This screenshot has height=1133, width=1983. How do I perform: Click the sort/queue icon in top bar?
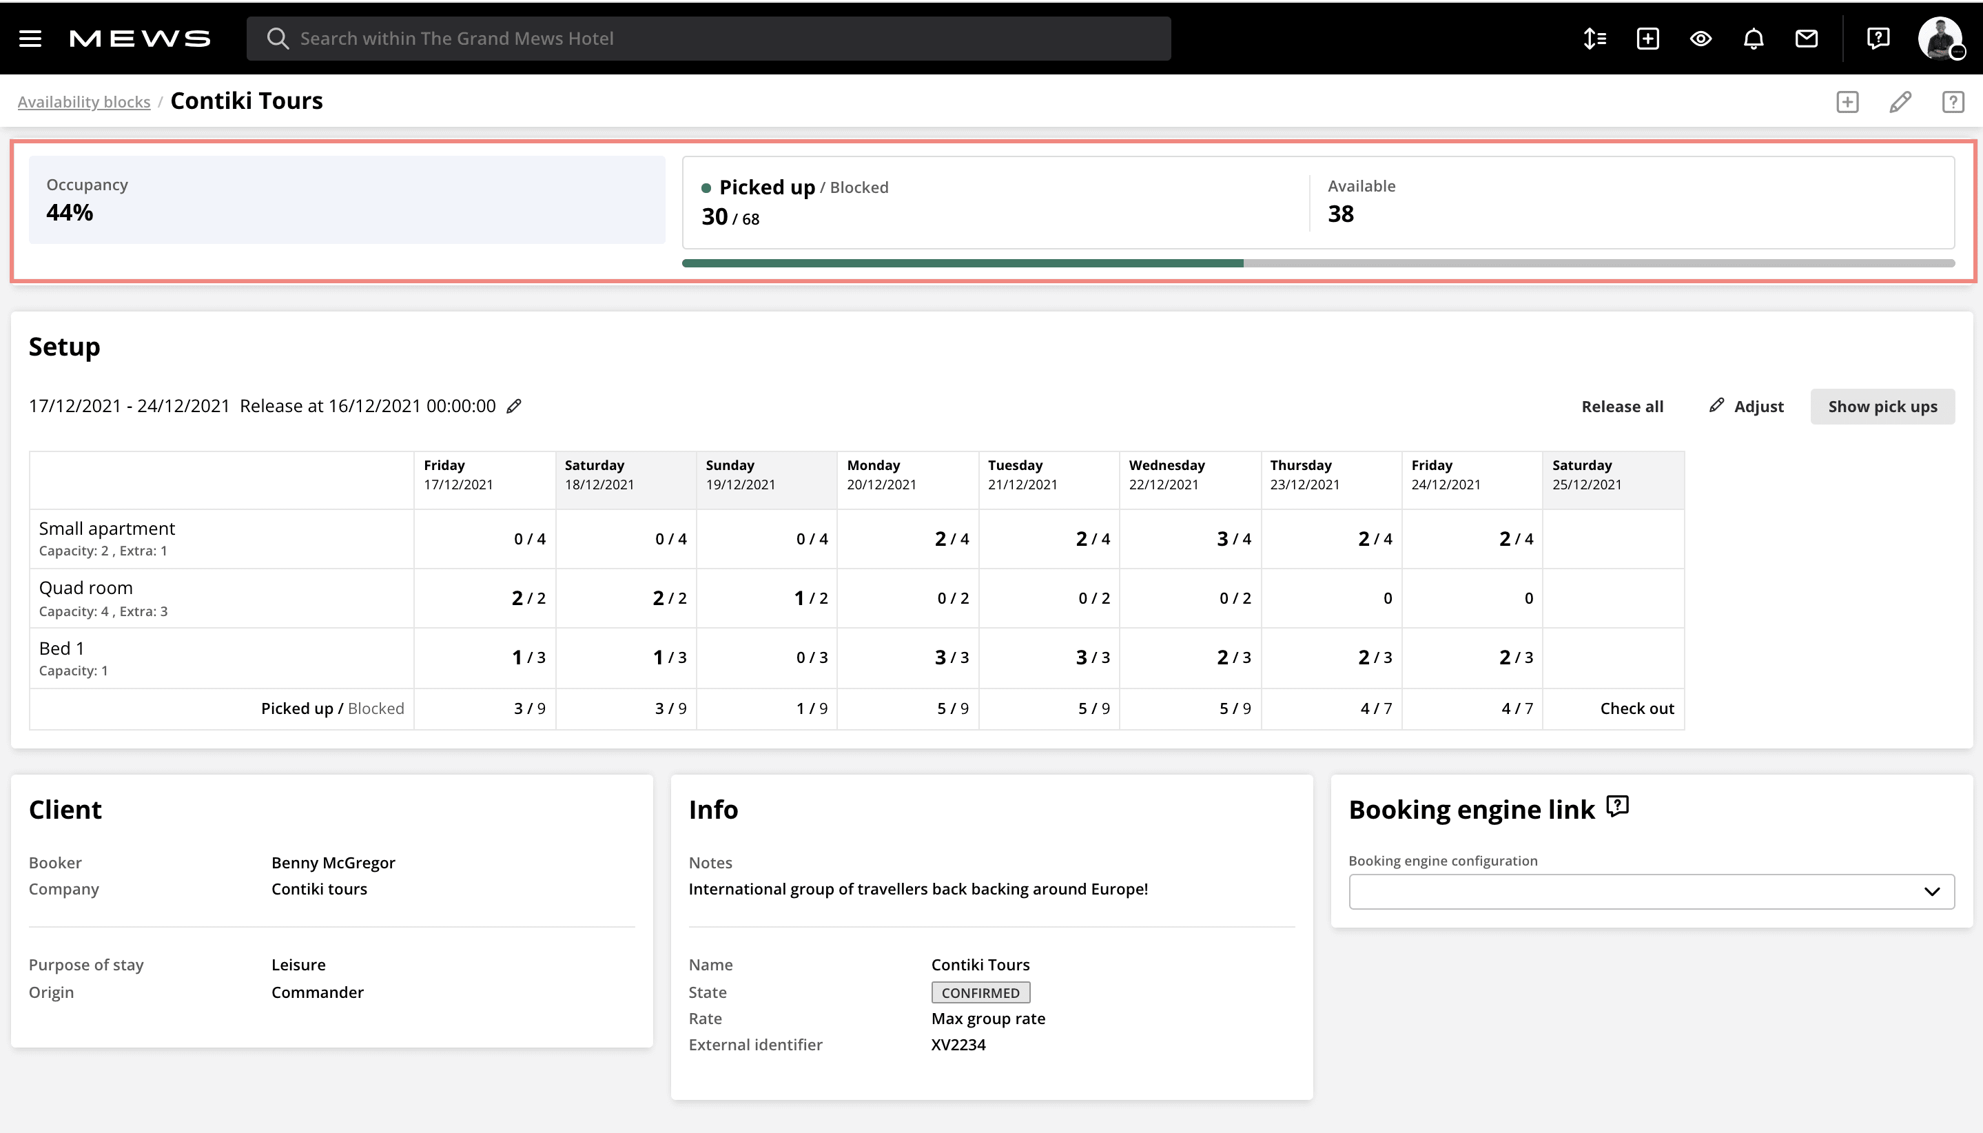point(1594,38)
